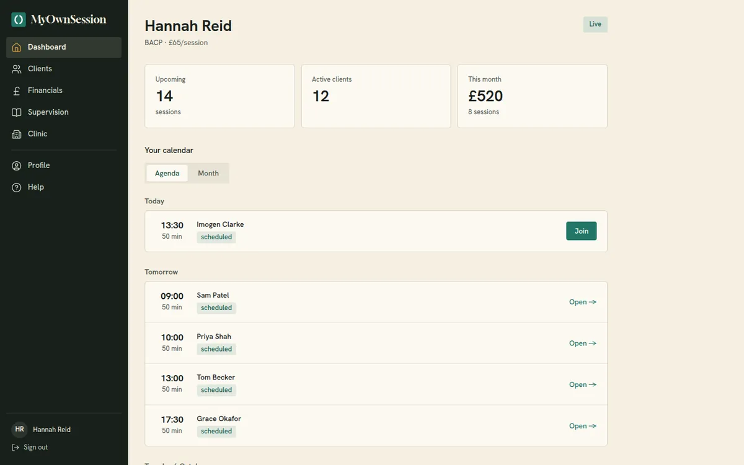Click the Your calendar heading
This screenshot has width=744, height=465.
pos(169,151)
